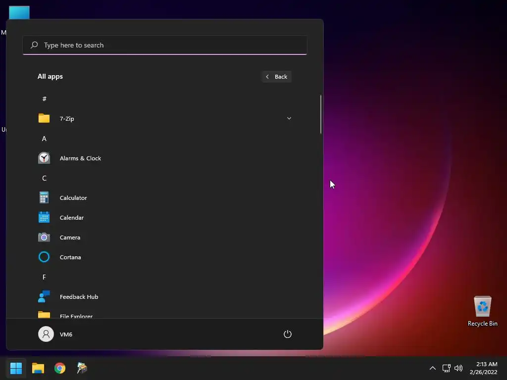Open the Cortana circle icon
Viewport: 507px width, 380px height.
tap(44, 257)
